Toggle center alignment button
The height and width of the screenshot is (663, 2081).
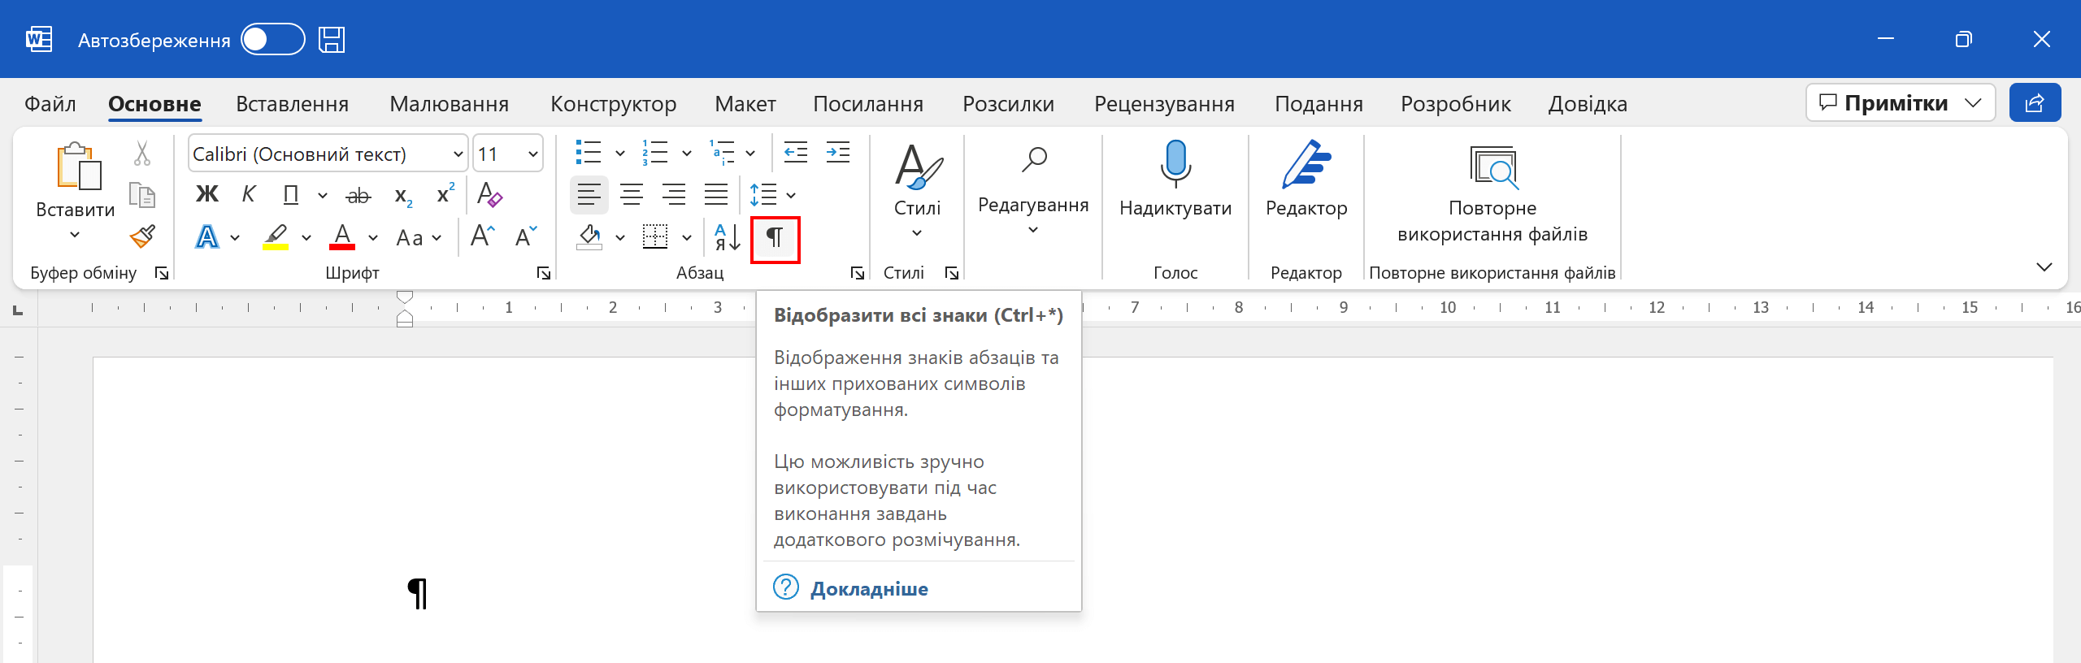pyautogui.click(x=632, y=194)
